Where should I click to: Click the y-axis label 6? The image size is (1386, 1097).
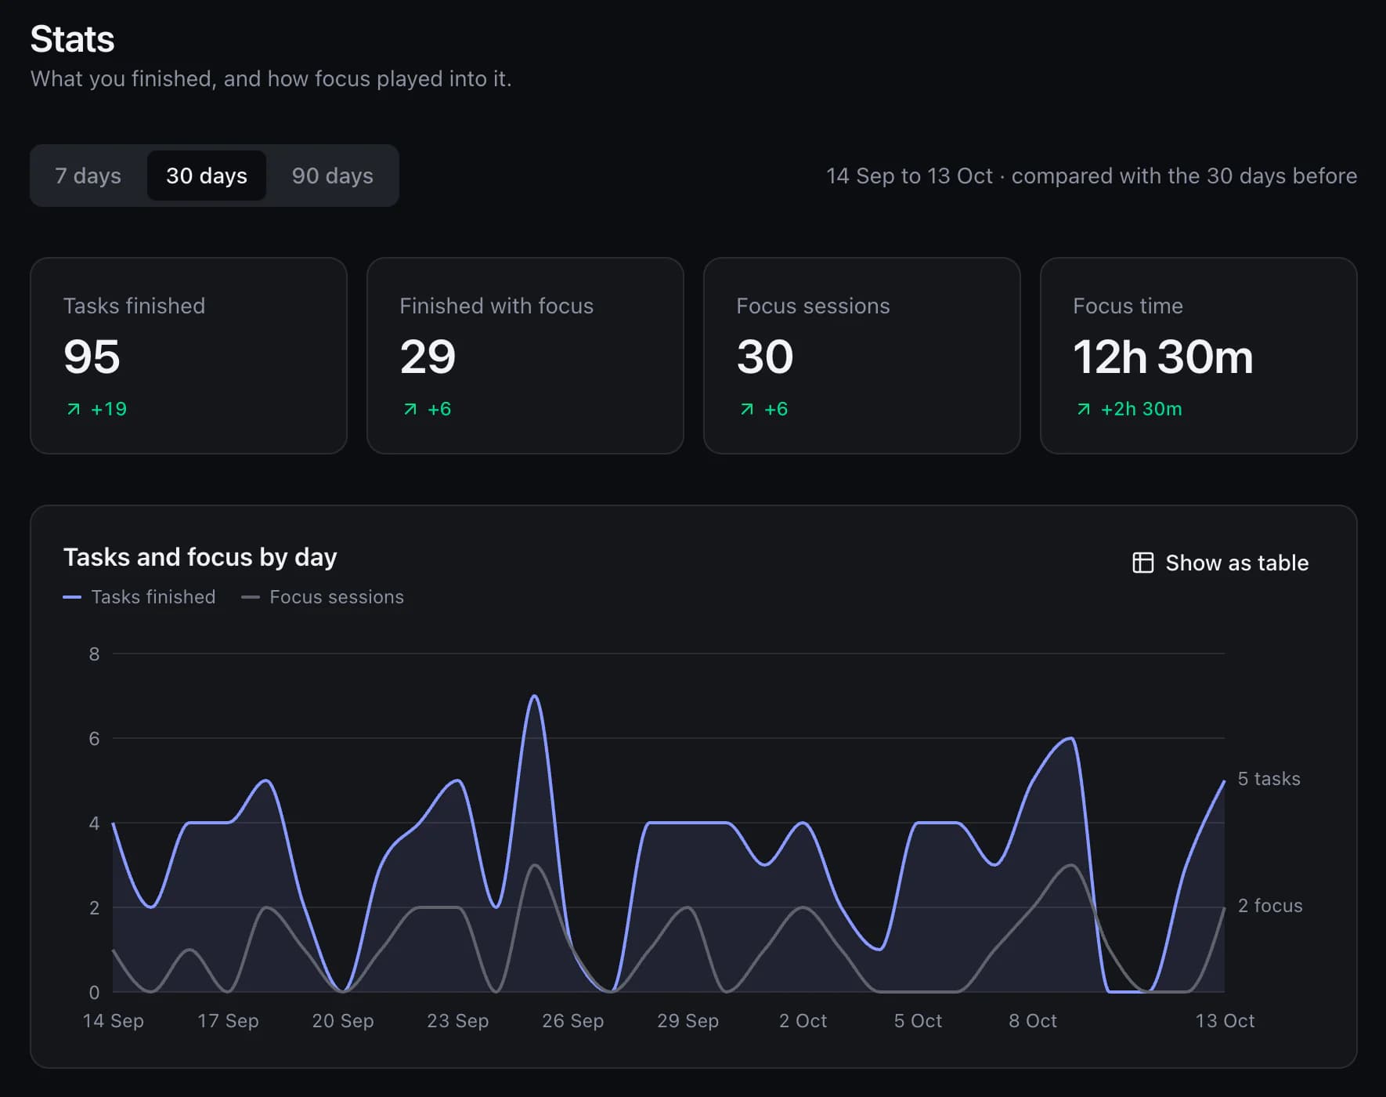tap(94, 739)
